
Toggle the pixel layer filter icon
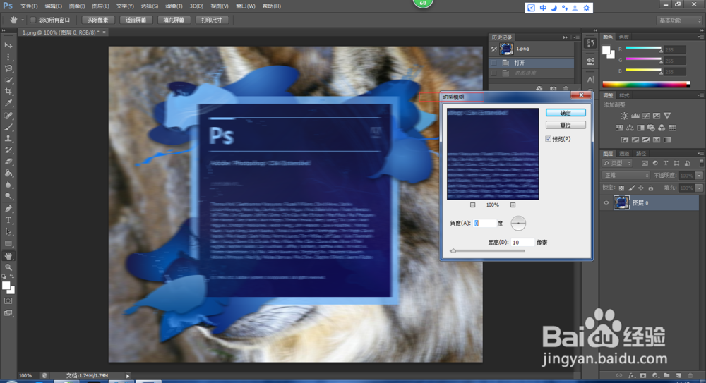click(645, 164)
